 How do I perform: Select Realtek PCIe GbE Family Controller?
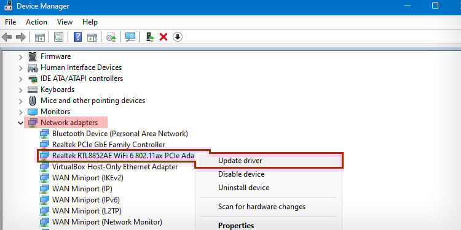click(108, 145)
